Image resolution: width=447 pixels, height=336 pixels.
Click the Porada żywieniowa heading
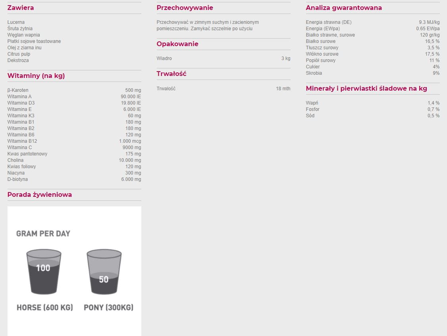point(40,195)
